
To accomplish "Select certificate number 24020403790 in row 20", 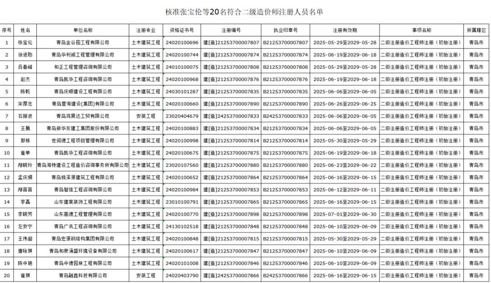I will click(182, 275).
